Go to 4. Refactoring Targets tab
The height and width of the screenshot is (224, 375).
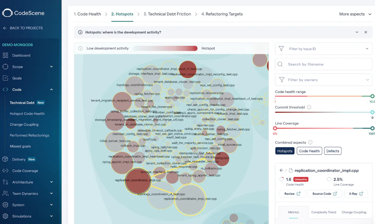[222, 14]
